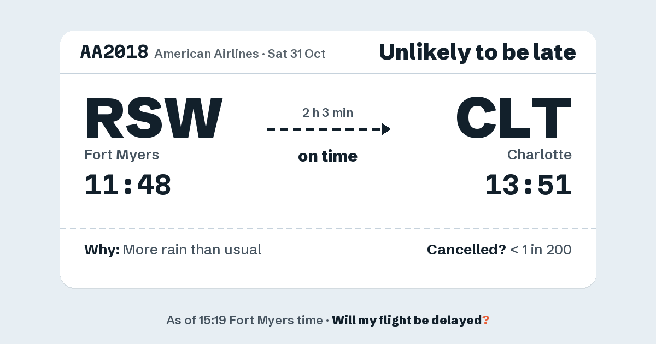Click the Fort Myers city name

pos(122,155)
